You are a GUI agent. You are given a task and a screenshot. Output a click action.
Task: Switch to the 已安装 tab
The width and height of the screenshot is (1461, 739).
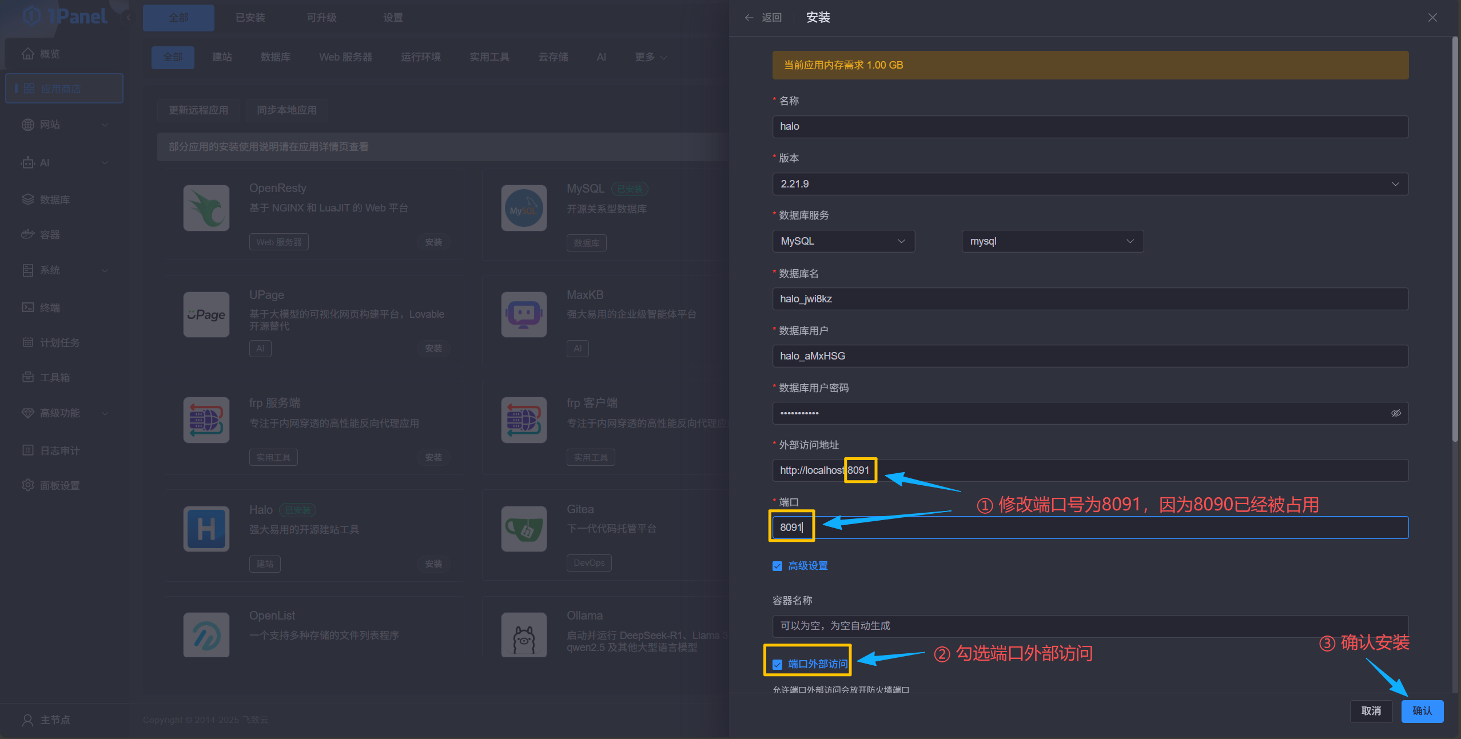tap(249, 17)
